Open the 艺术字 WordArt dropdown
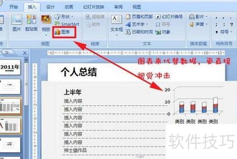The height and width of the screenshot is (159, 237). pyautogui.click(x=137, y=24)
